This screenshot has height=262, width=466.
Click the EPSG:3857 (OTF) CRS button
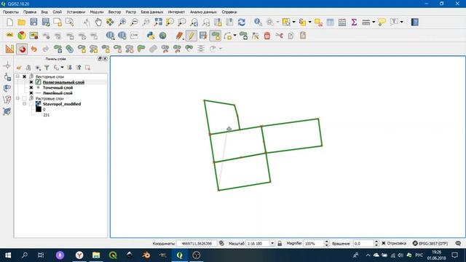point(430,243)
